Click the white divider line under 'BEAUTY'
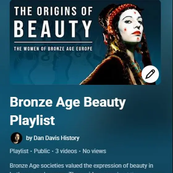The width and height of the screenshot is (173, 173). [53, 42]
